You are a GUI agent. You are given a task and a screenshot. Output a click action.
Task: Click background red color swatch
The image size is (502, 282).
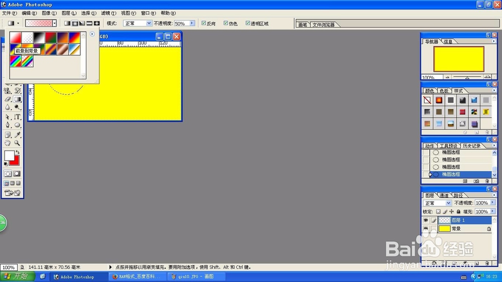tap(17, 162)
